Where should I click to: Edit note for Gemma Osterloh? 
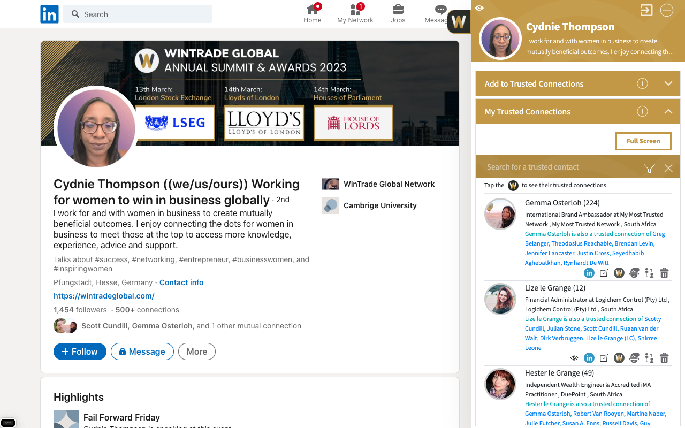click(x=604, y=273)
